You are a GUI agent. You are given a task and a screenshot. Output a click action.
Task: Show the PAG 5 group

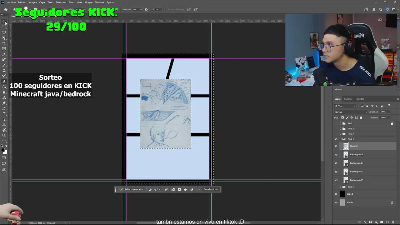[x=336, y=187]
